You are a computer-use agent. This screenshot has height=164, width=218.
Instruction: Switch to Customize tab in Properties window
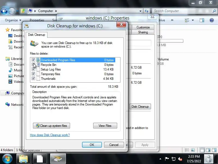(x=143, y=27)
